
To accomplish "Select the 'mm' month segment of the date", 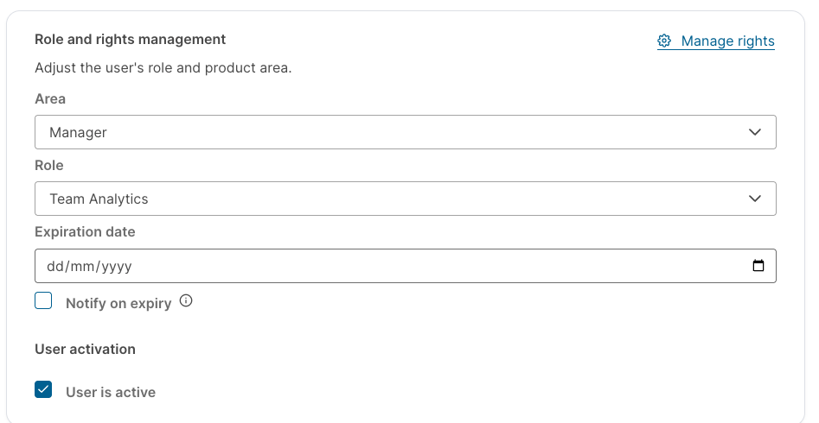I will 81,266.
